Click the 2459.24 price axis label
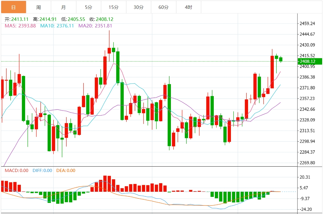The width and height of the screenshot is (325, 214). click(307, 23)
